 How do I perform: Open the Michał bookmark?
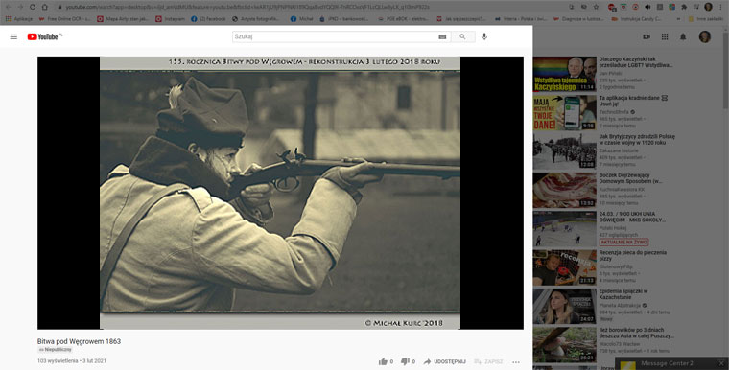(302, 19)
